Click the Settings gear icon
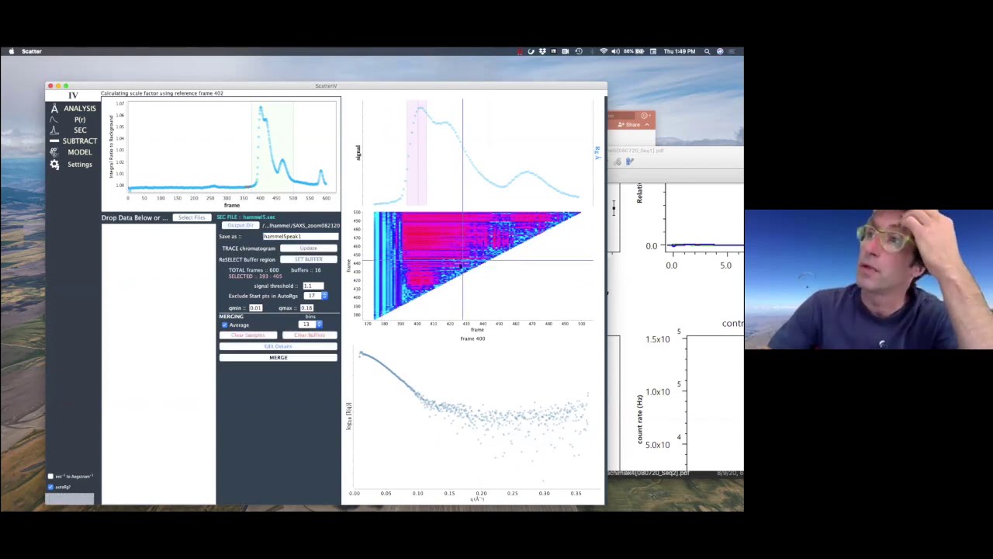Image resolution: width=993 pixels, height=559 pixels. [x=54, y=165]
